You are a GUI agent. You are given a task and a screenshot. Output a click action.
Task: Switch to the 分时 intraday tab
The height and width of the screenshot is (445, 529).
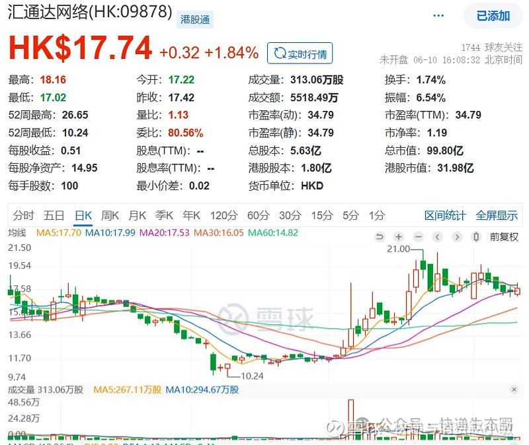(23, 215)
